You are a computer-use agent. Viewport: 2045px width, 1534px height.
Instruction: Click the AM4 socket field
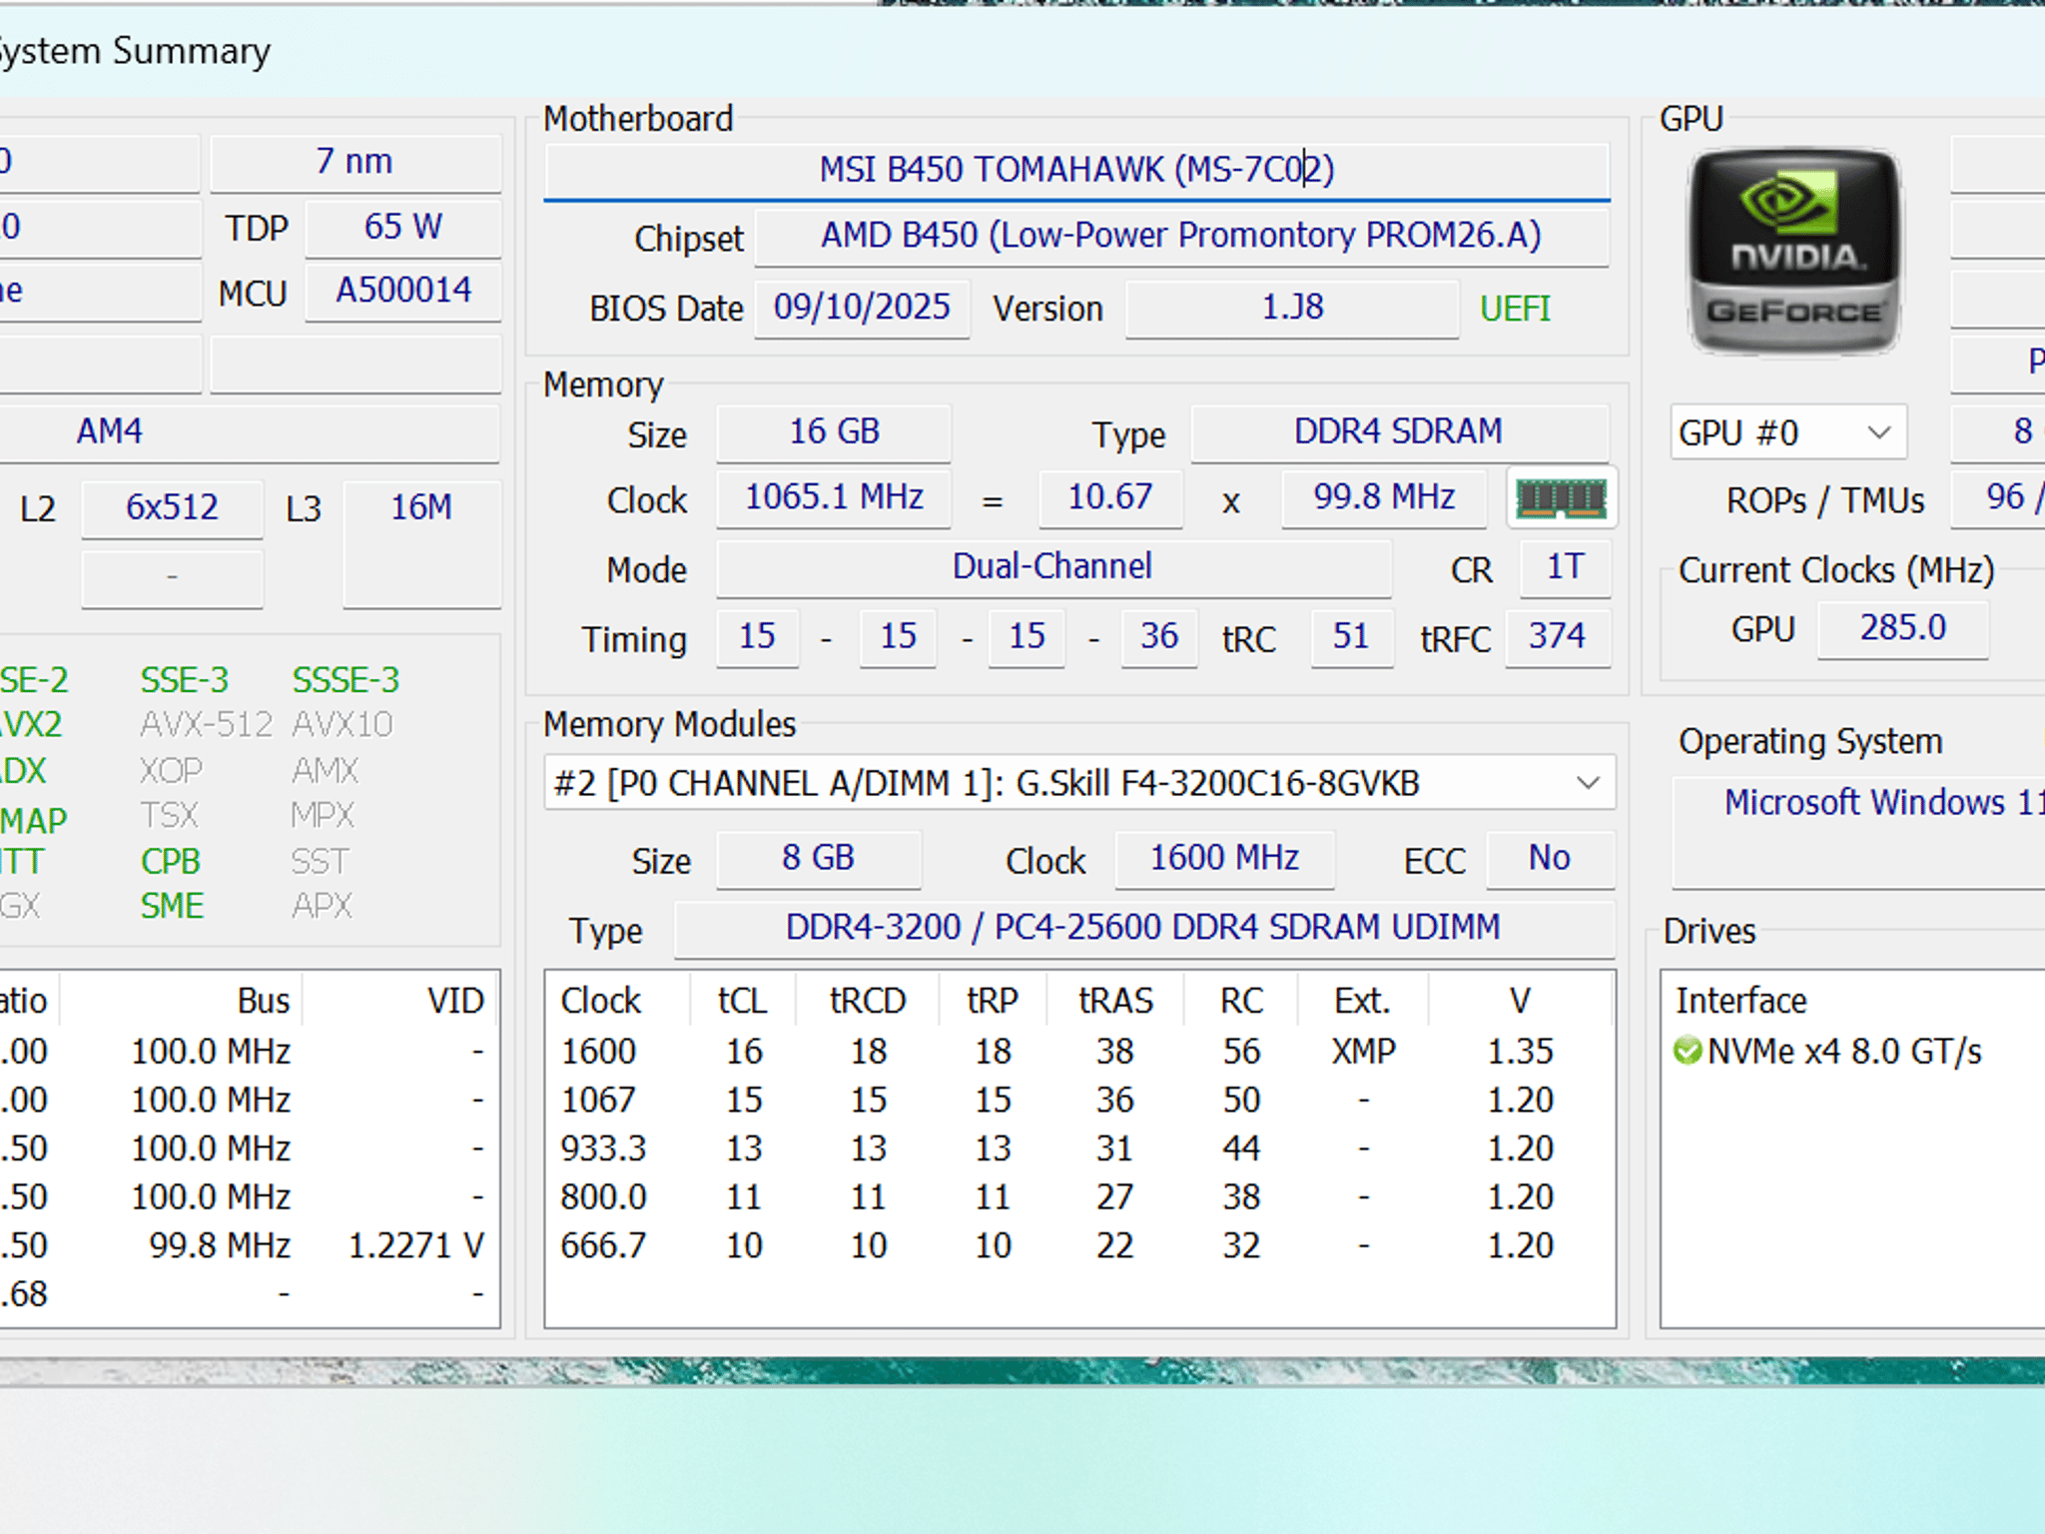click(x=249, y=432)
